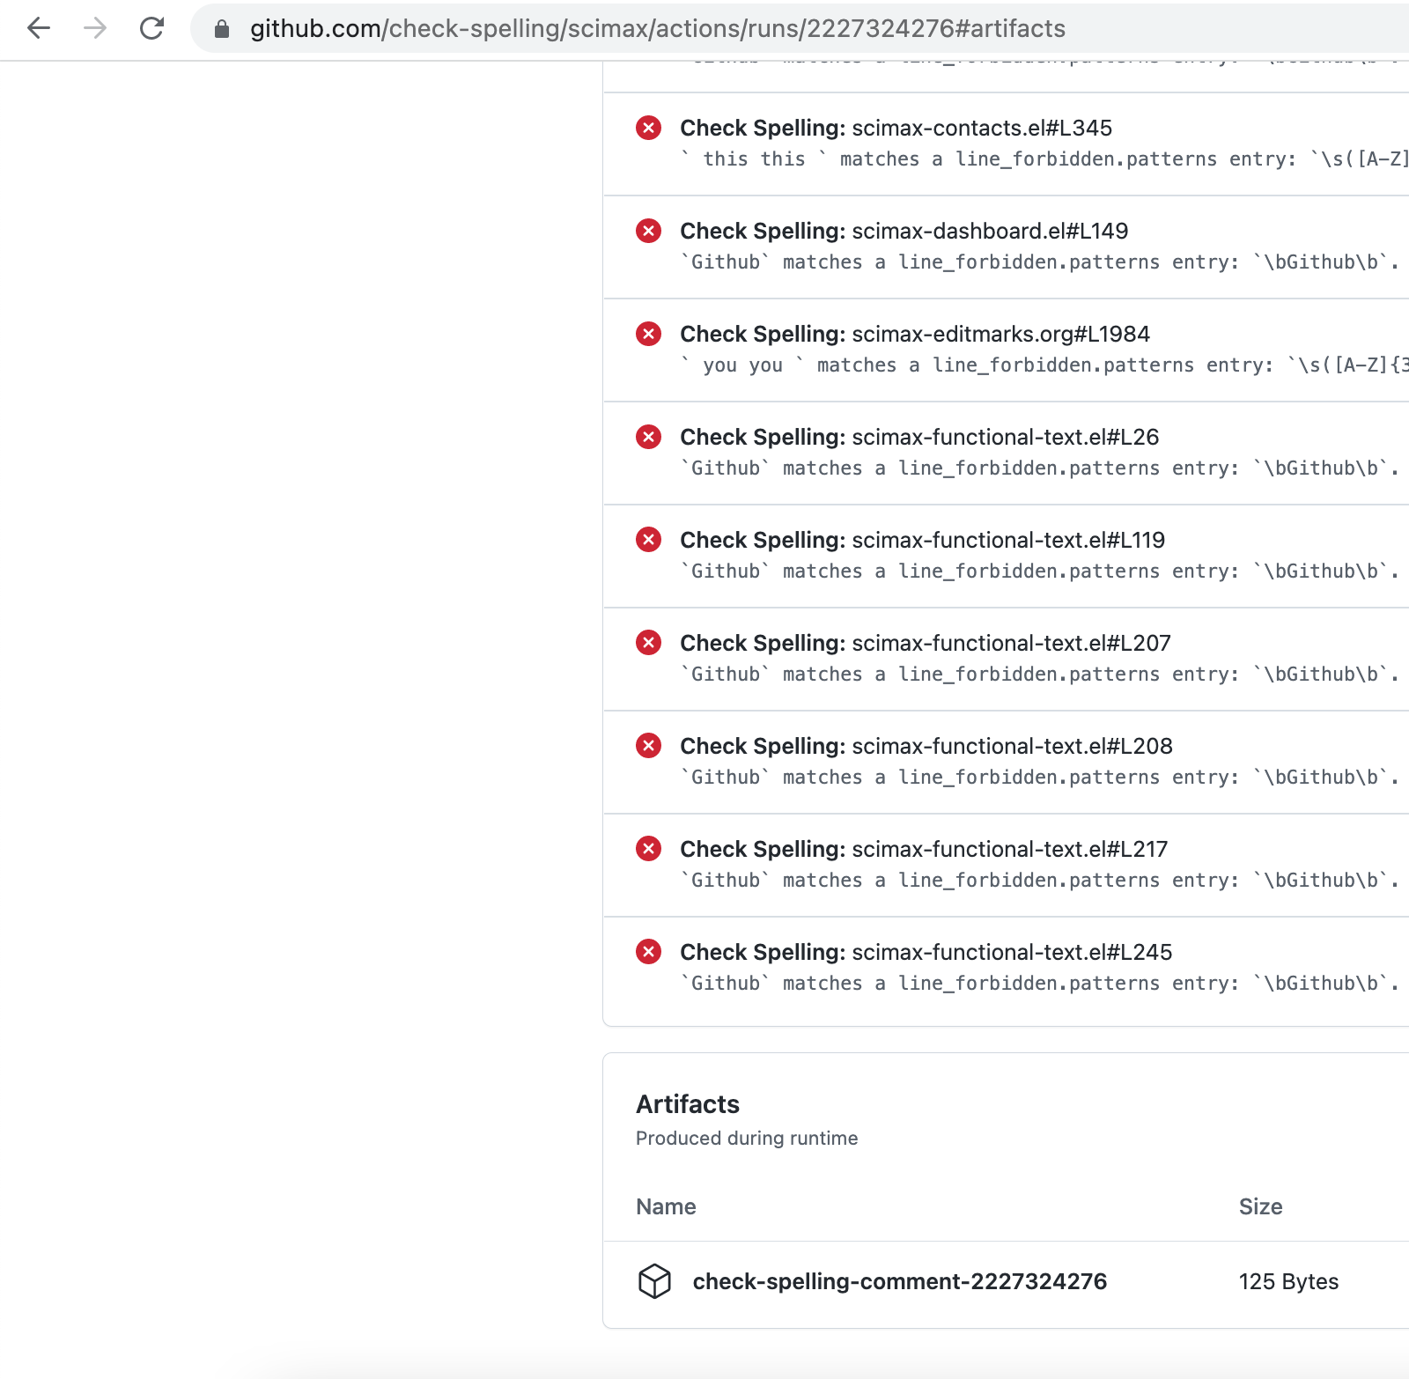The image size is (1409, 1379).
Task: Click the Github pattern message under scimax-functional-text.el#L217
Action: tap(1039, 881)
